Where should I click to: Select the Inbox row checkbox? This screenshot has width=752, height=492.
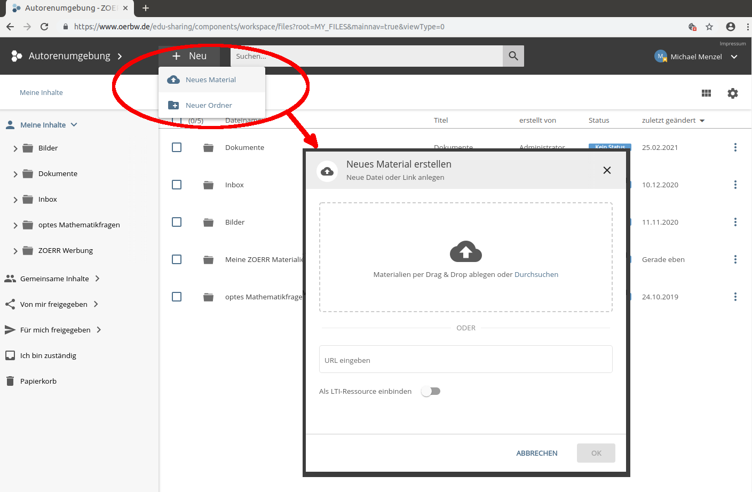click(x=177, y=185)
